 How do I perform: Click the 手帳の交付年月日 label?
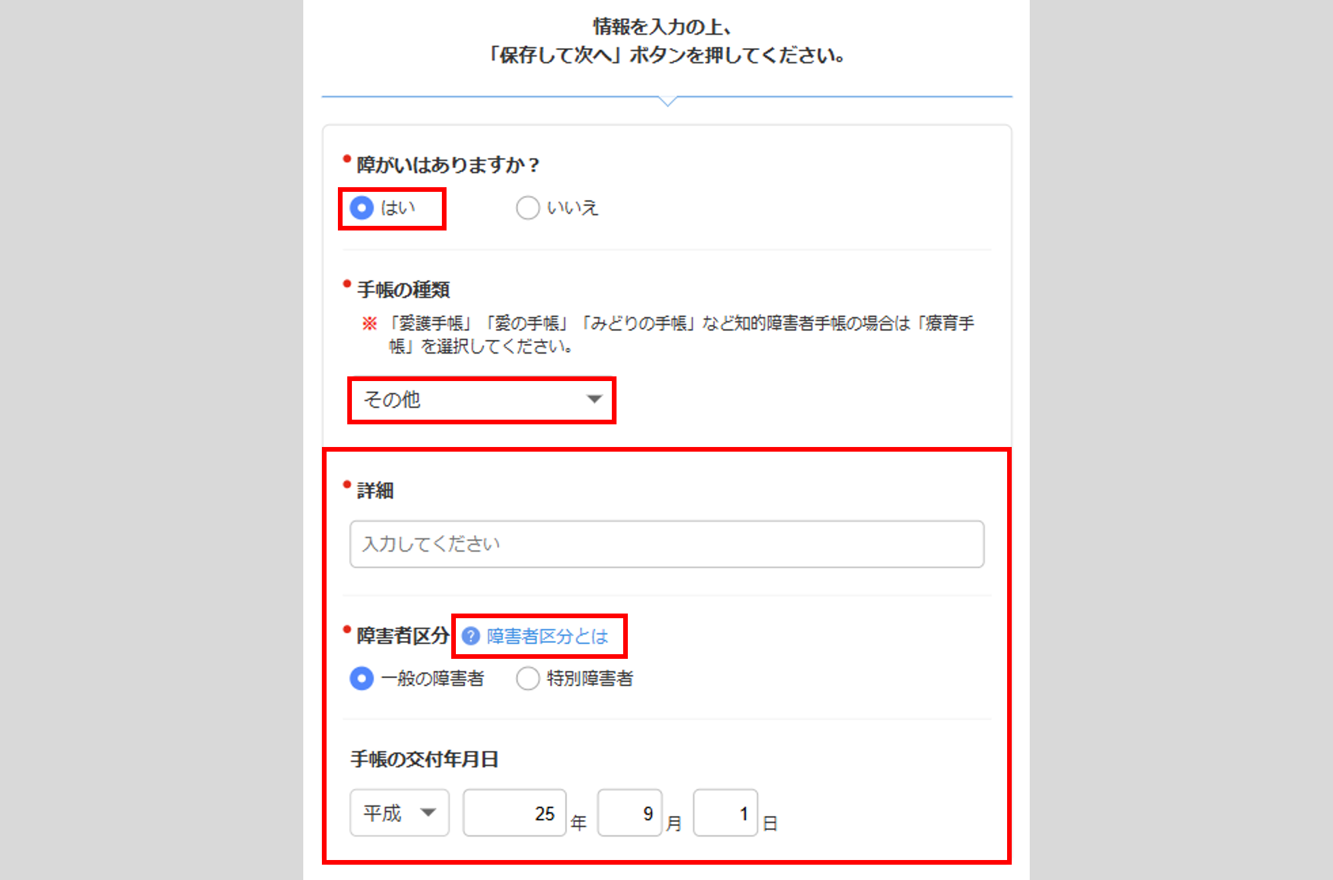(x=425, y=759)
